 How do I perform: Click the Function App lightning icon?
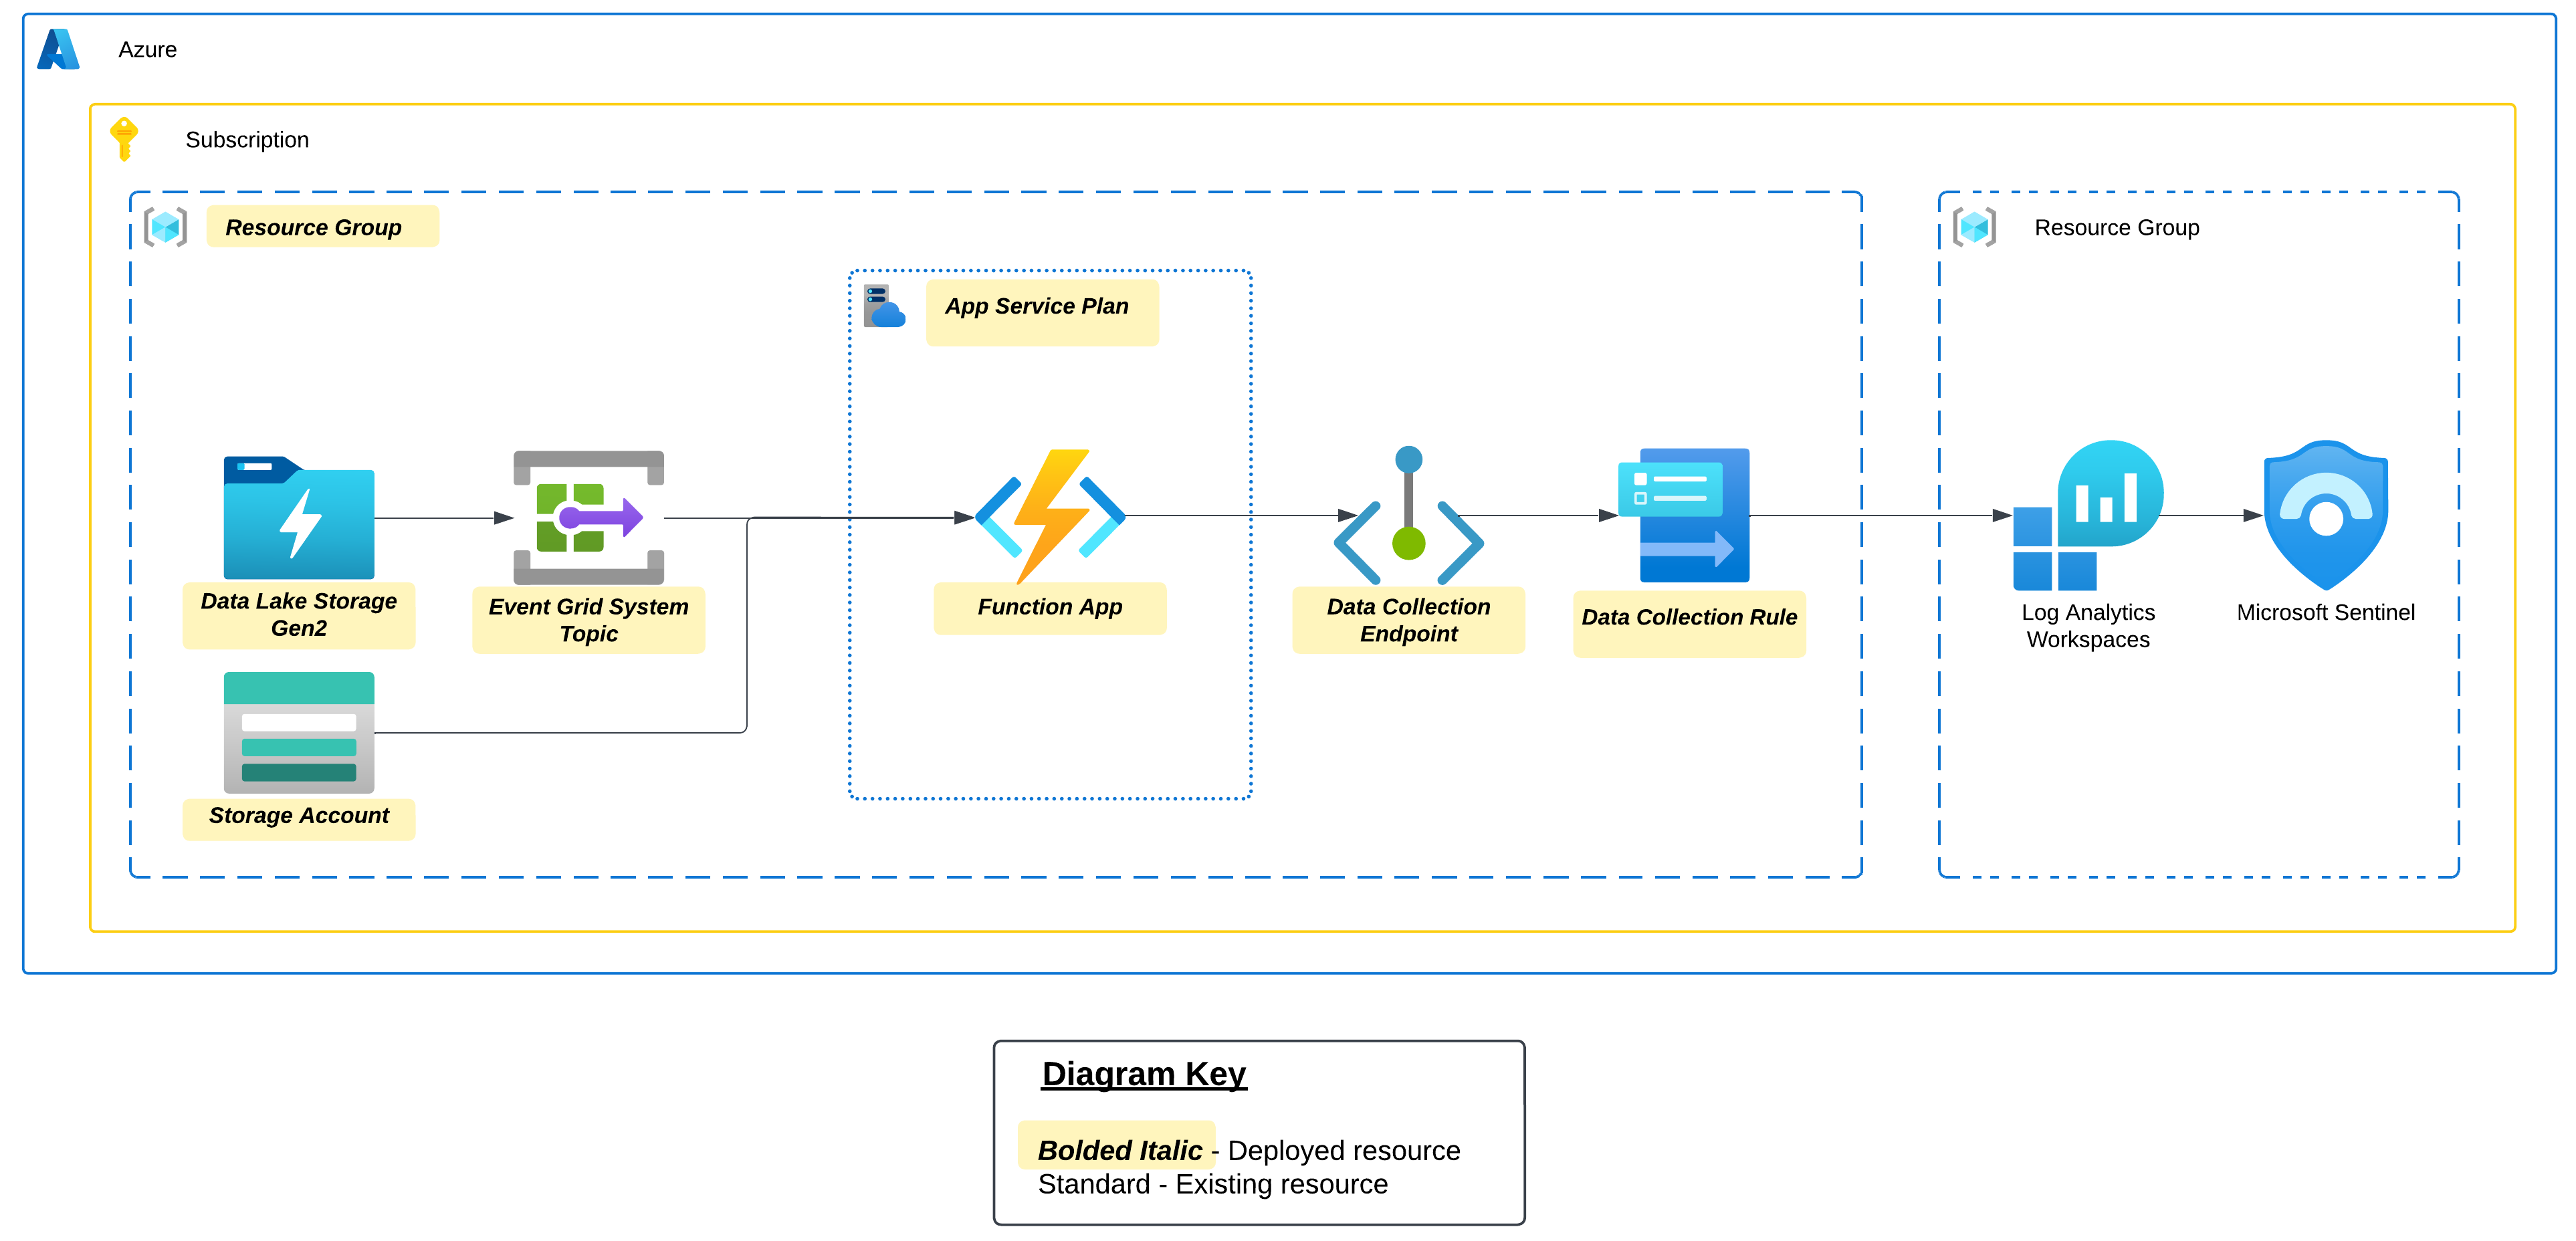click(1050, 516)
